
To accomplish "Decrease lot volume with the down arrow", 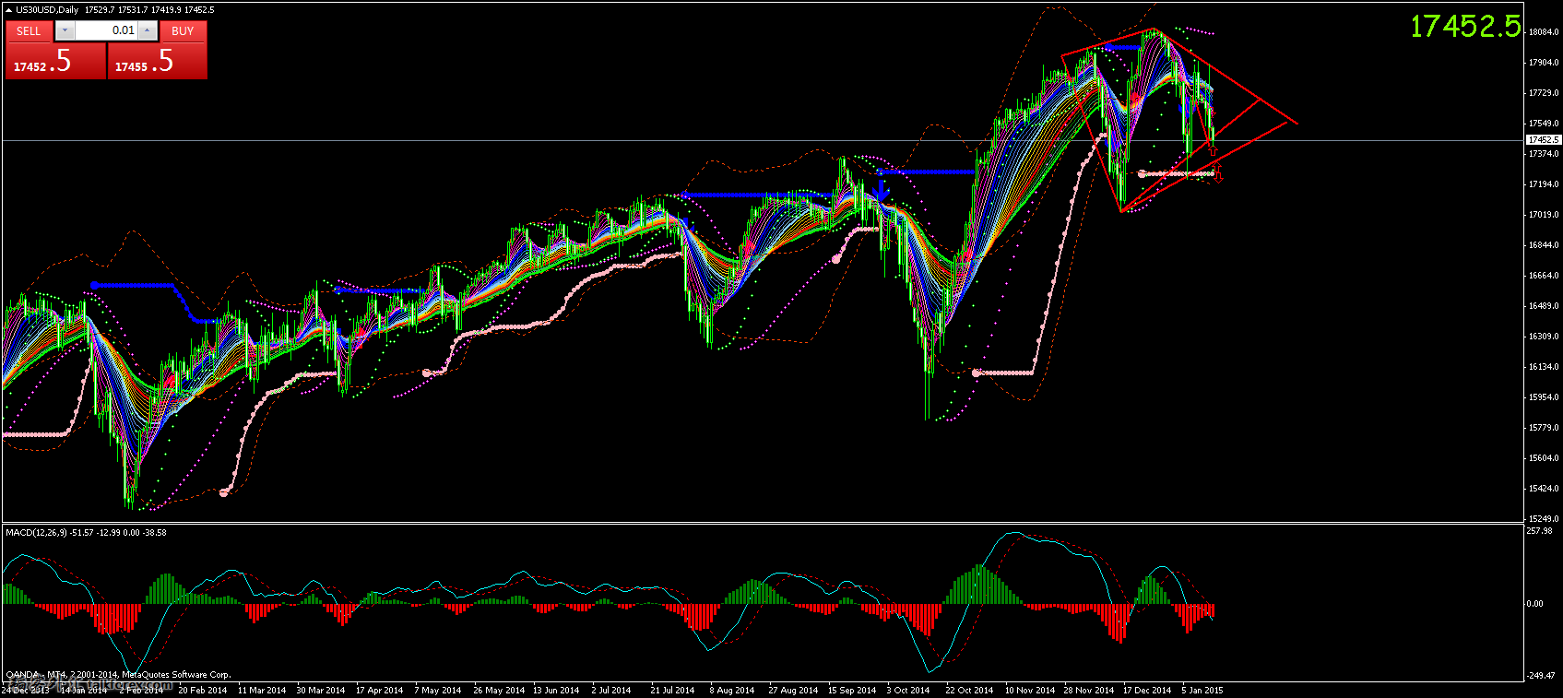I will (64, 30).
